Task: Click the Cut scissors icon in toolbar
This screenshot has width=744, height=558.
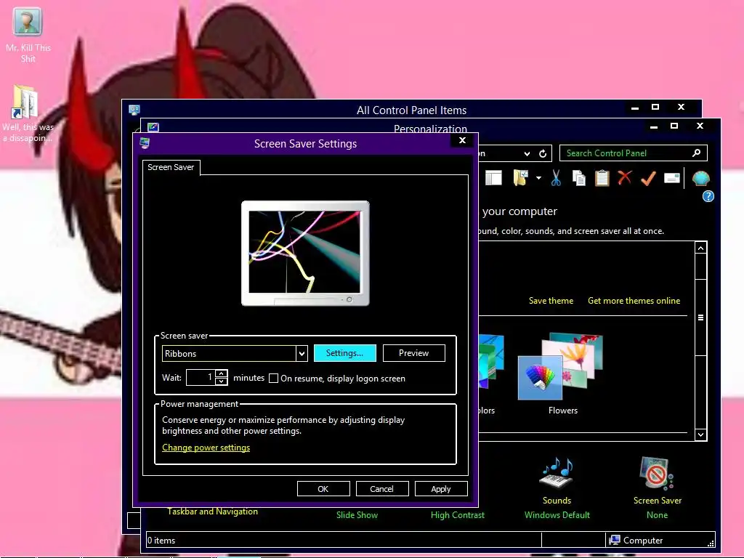Action: 556,179
